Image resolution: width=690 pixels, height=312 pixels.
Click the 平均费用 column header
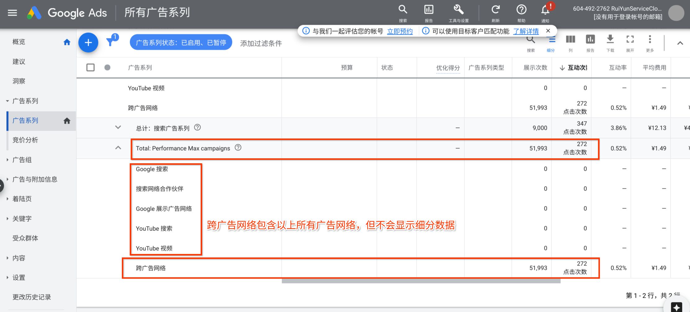(x=654, y=68)
